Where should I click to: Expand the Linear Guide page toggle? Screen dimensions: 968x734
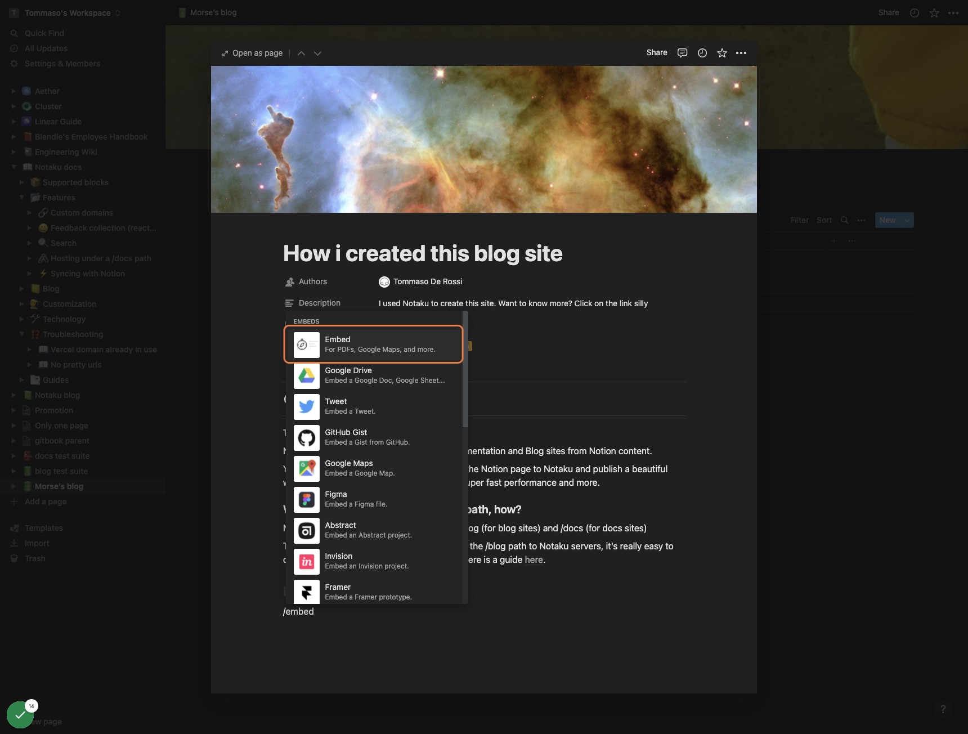(x=14, y=122)
